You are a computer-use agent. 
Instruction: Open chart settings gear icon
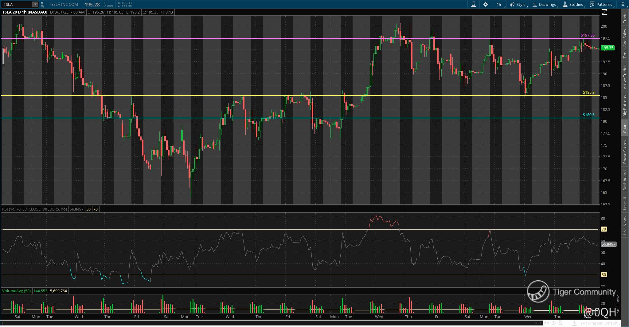click(x=486, y=4)
